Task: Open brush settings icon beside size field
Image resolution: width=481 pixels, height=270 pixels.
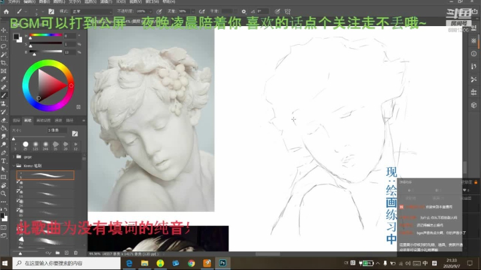Action: click(75, 134)
